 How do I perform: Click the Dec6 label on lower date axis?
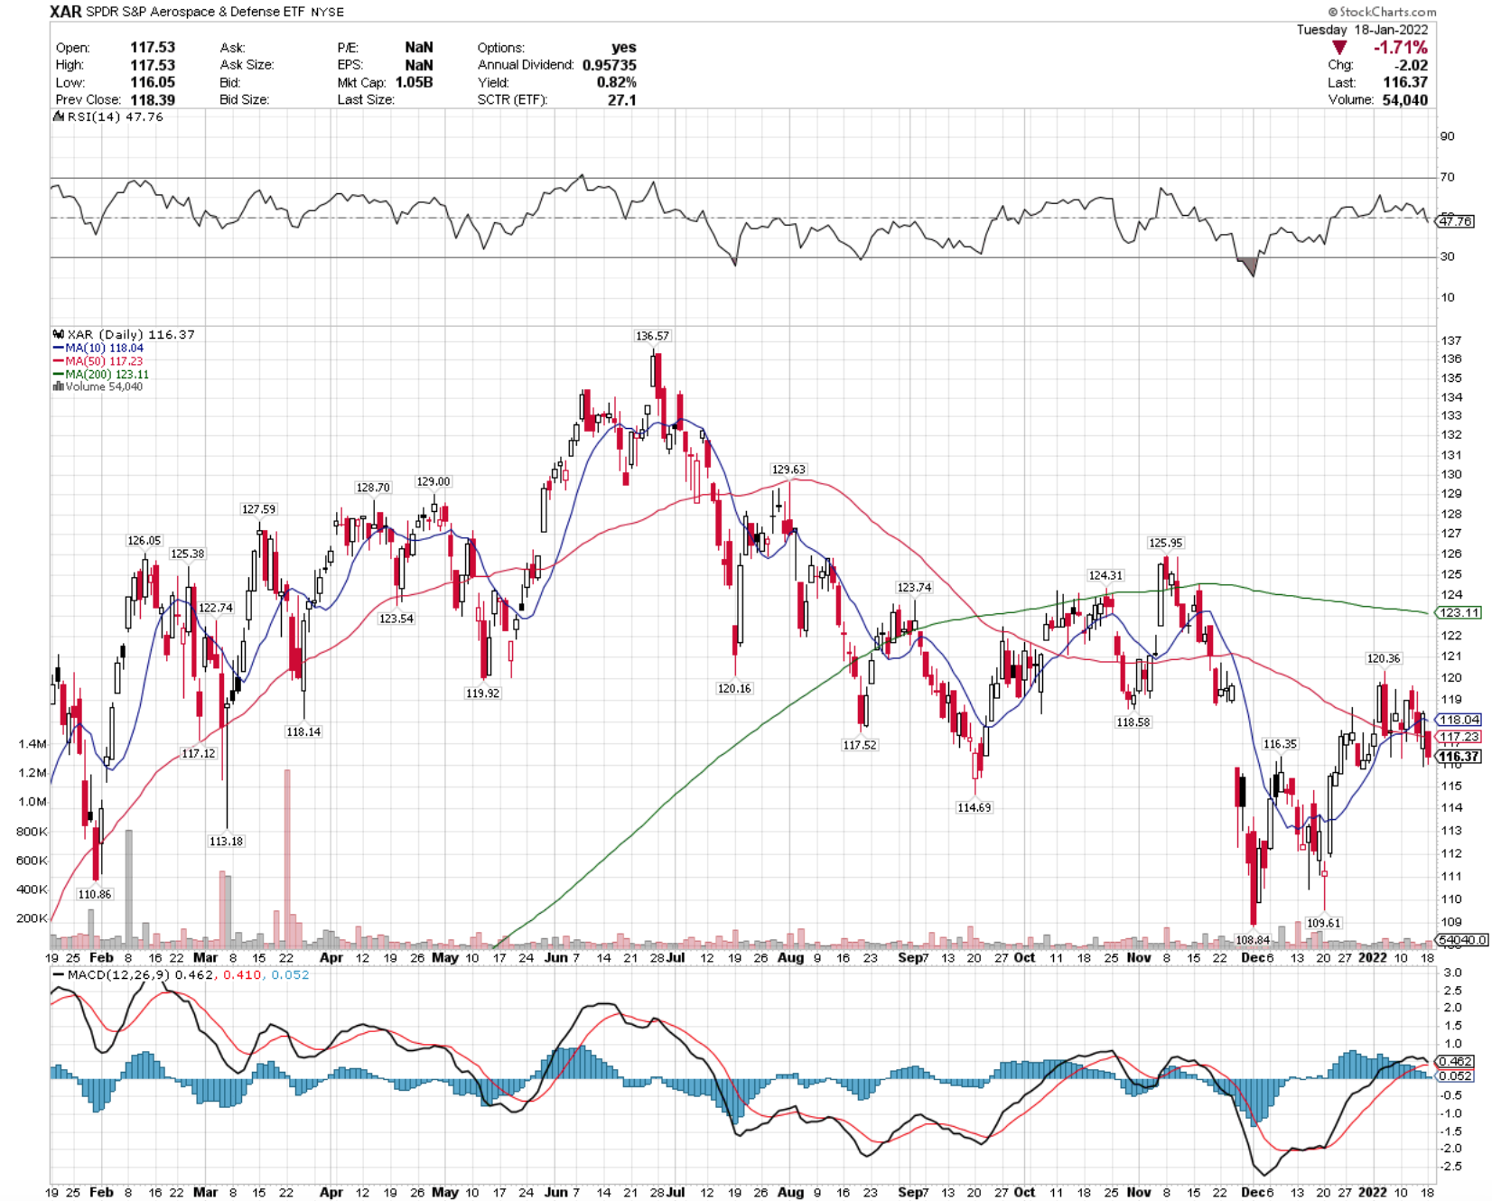pyautogui.click(x=1256, y=1192)
